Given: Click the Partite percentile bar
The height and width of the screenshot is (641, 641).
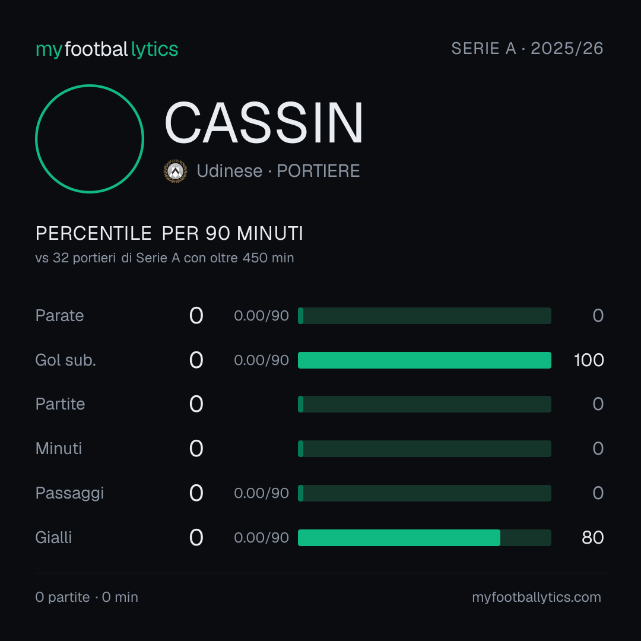Looking at the screenshot, I should coord(424,404).
